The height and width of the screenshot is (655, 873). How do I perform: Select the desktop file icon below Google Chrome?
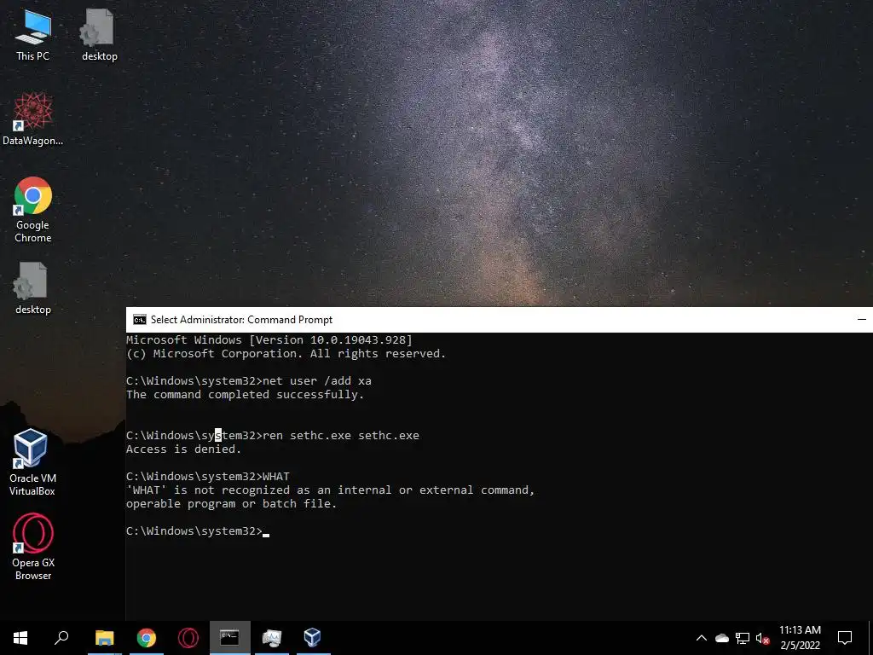coord(32,288)
